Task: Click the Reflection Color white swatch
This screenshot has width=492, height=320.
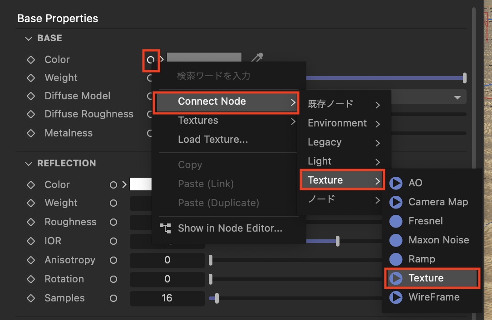Action: point(140,184)
